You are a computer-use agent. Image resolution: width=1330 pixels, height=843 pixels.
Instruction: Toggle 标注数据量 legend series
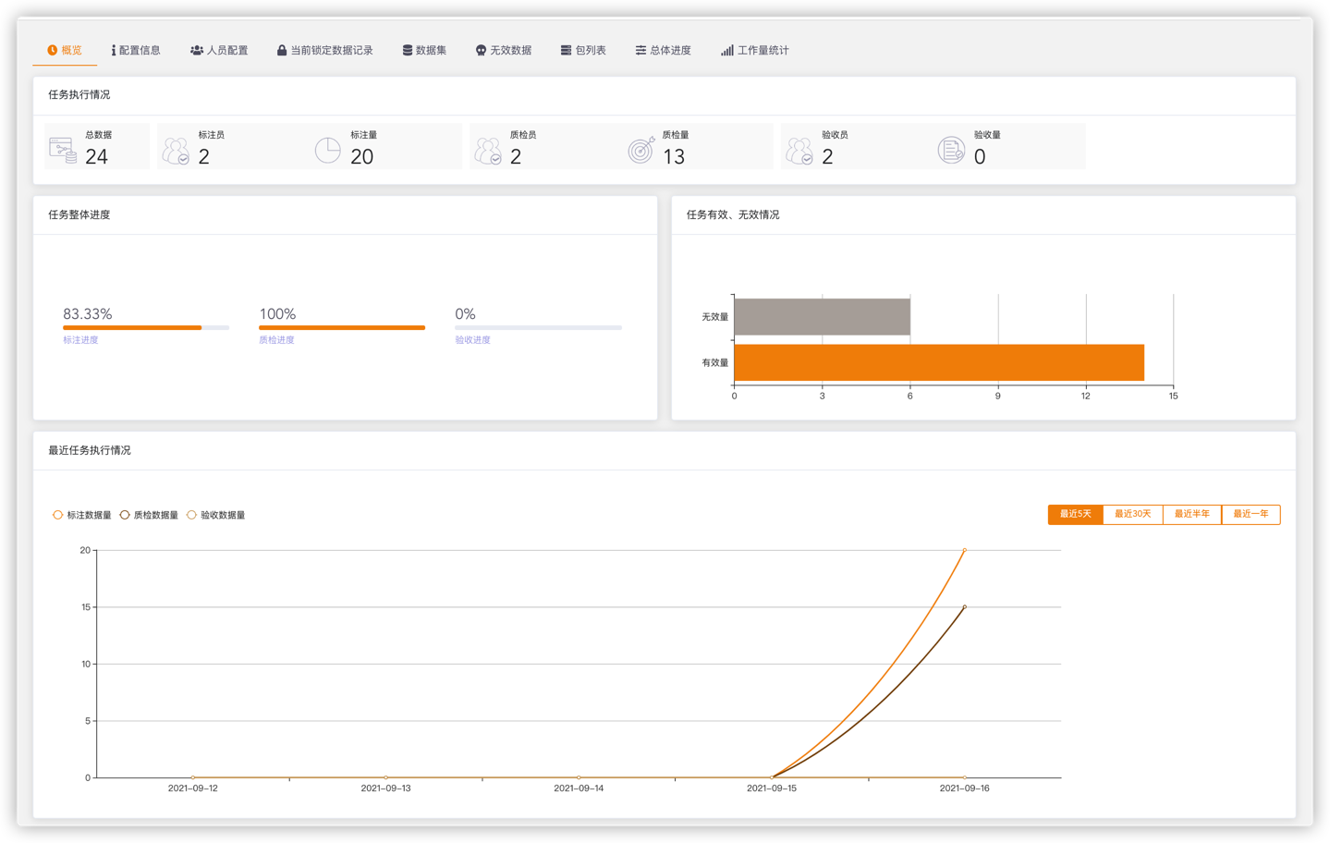click(x=82, y=515)
